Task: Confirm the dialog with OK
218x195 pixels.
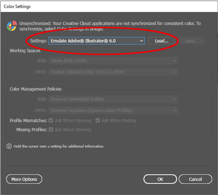Action: tap(160, 179)
